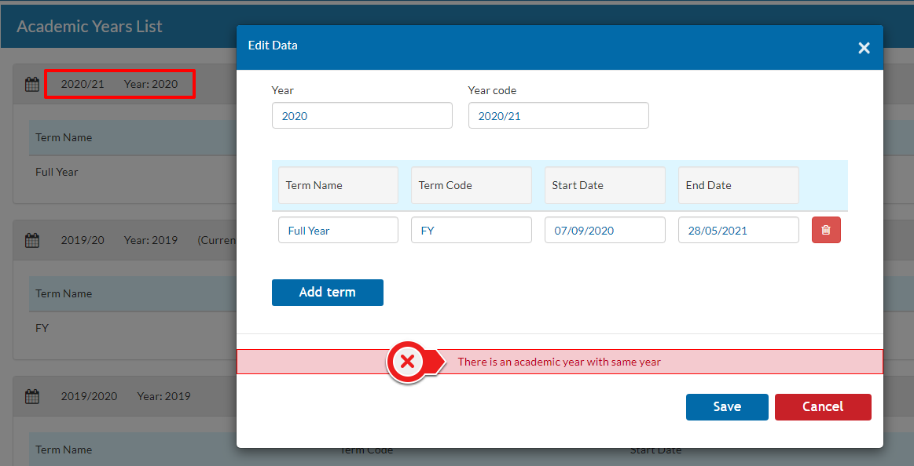Click the Start Date column header in dialog
Image resolution: width=914 pixels, height=466 pixels.
pos(604,185)
